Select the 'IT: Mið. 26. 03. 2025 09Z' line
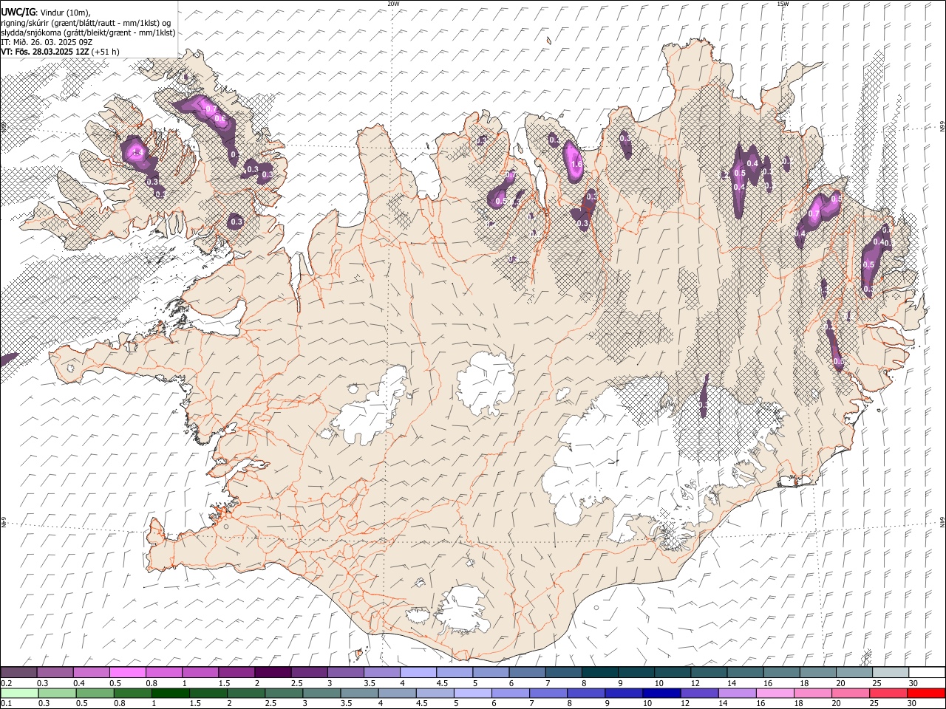This screenshot has width=946, height=709. [47, 42]
